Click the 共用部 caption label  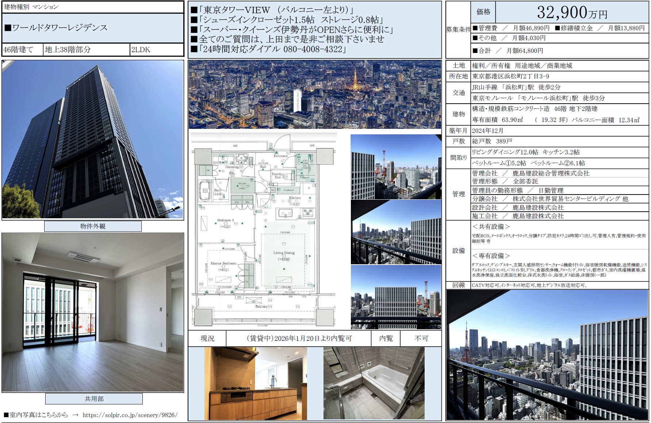tap(94, 399)
